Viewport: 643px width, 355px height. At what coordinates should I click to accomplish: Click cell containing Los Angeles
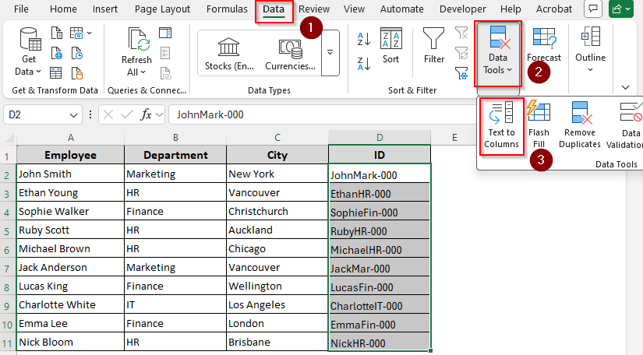[277, 305]
